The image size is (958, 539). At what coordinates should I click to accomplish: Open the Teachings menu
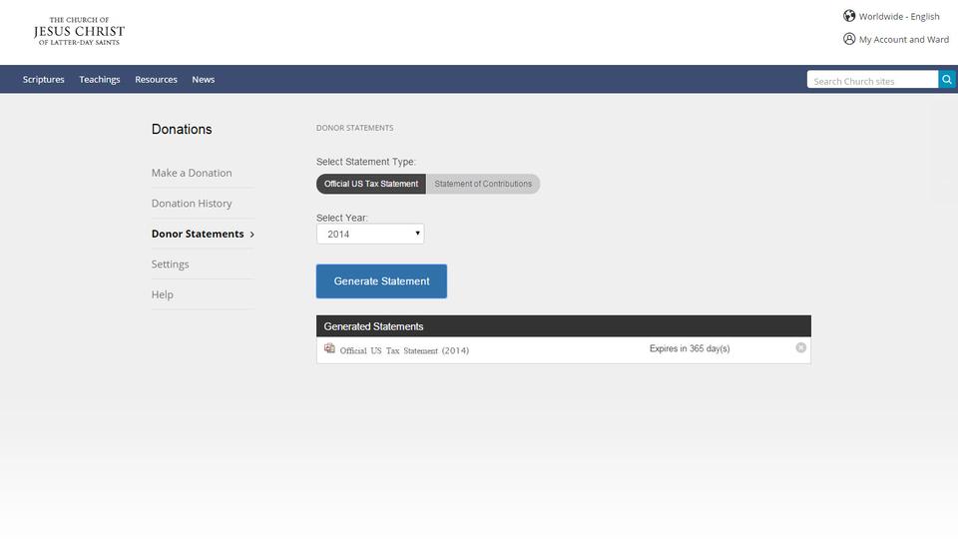pyautogui.click(x=100, y=80)
